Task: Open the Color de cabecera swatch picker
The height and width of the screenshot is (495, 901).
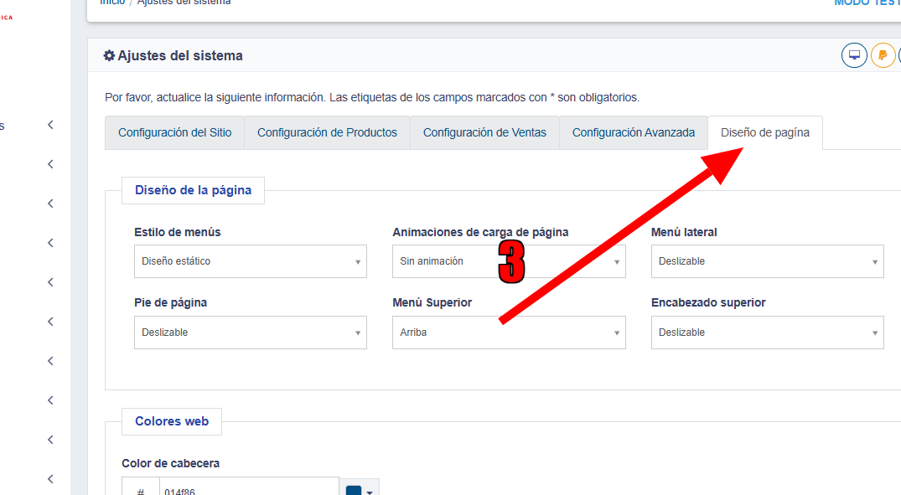Action: [x=359, y=490]
